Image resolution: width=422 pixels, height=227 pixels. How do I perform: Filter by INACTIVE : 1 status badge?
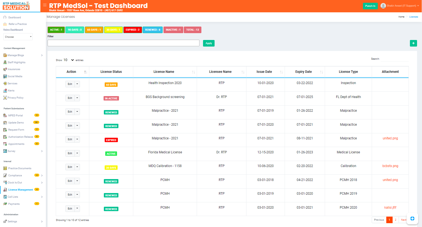173,30
